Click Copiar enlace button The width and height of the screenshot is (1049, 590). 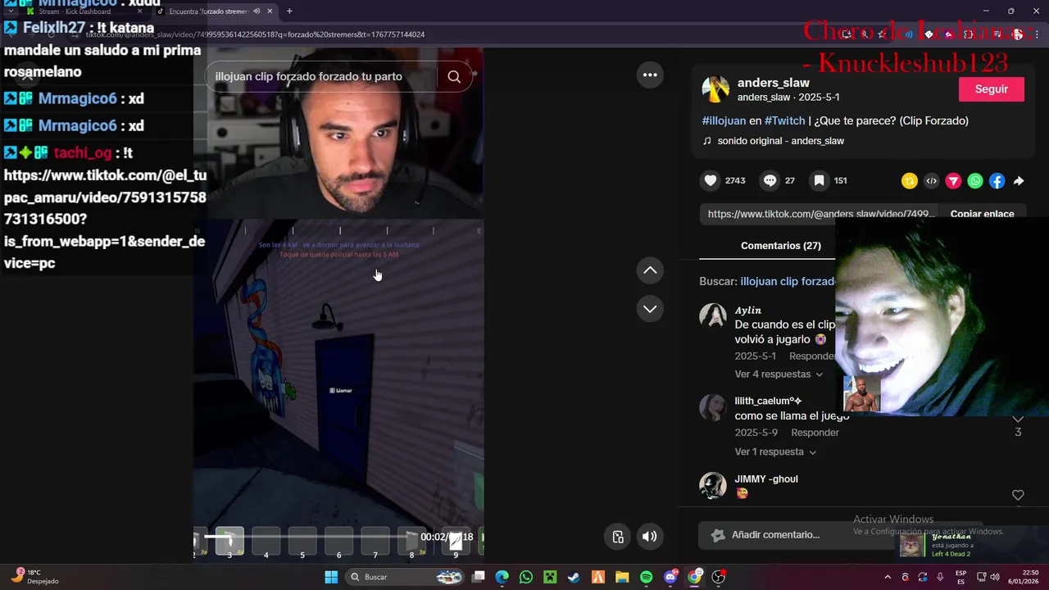click(982, 214)
